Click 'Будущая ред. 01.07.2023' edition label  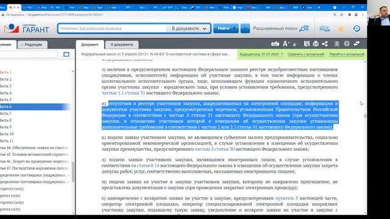[261, 54]
